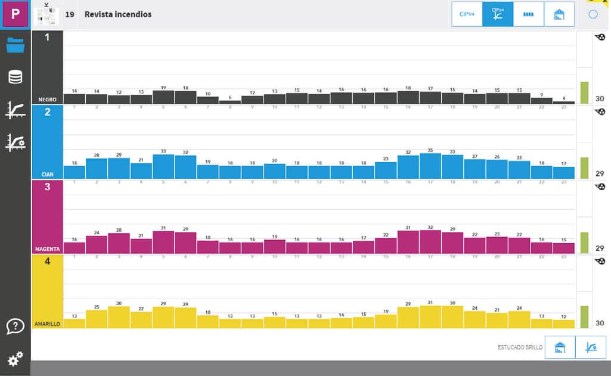This screenshot has width=611, height=376.
Task: Click the Cian ink zone 17 bar
Action: (x=430, y=166)
